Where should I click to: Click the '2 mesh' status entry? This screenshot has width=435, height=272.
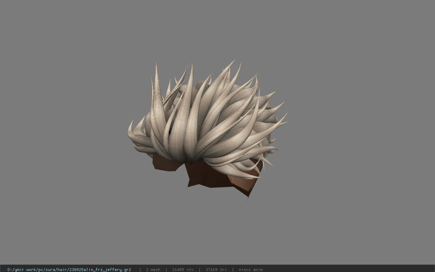[x=153, y=269]
